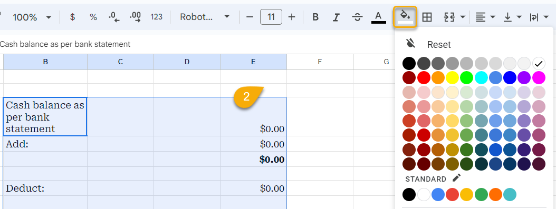Increase font size with plus button

click(x=292, y=17)
